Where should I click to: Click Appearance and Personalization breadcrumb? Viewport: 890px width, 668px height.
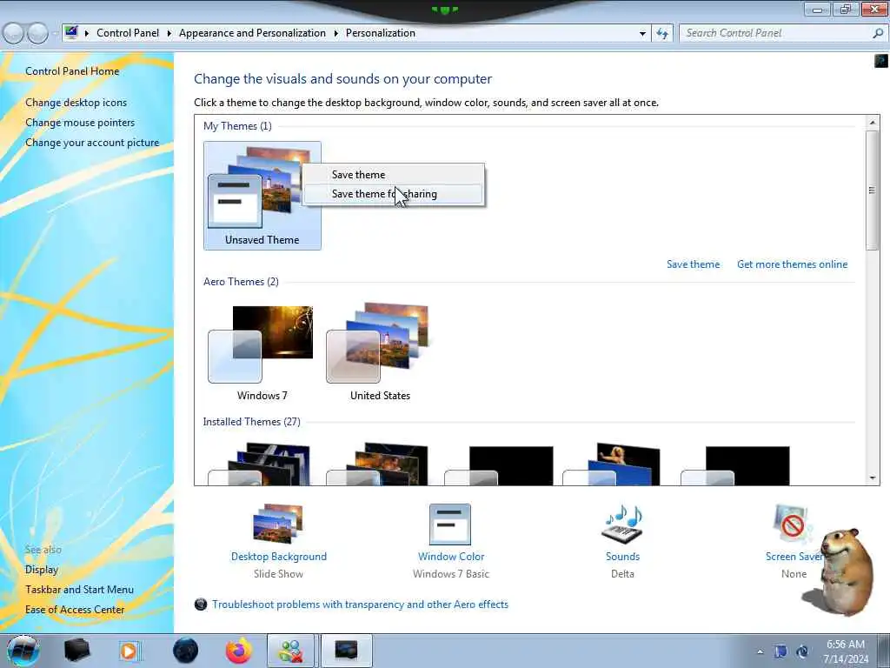pos(252,33)
